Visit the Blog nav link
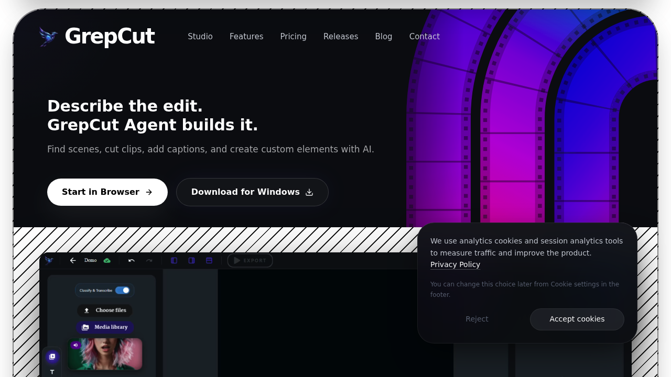 pos(384,37)
